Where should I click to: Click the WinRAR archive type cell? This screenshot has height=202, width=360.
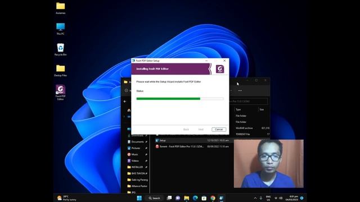click(244, 128)
